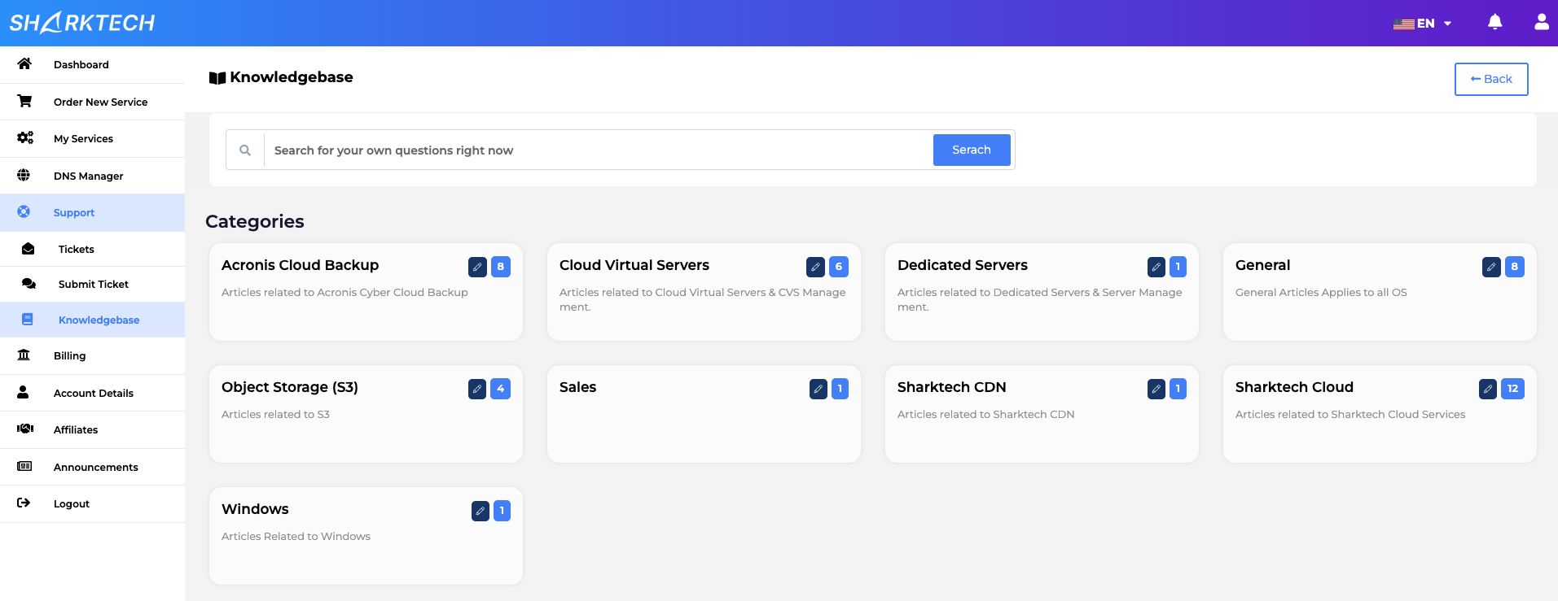Click the Cloud Virtual Servers count badge 6
The width and height of the screenshot is (1558, 601).
coord(839,267)
